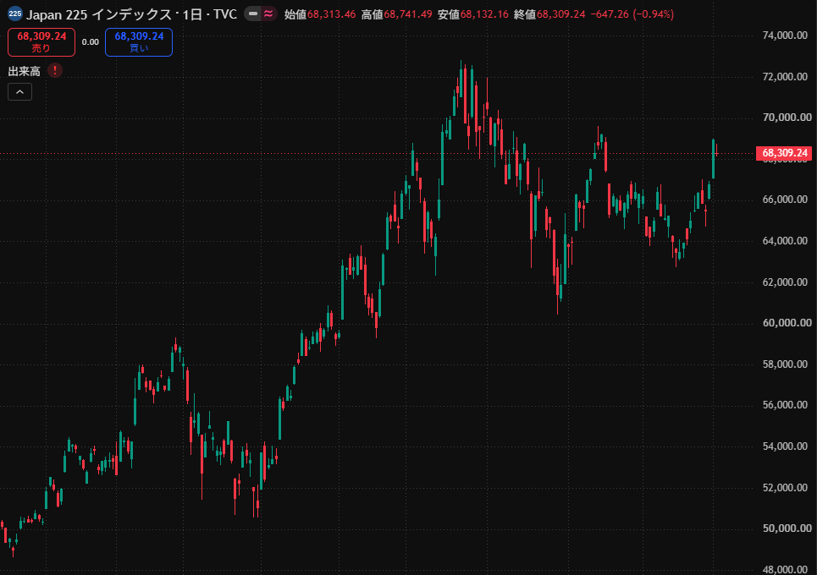Click the red 売り sell button

coord(41,42)
